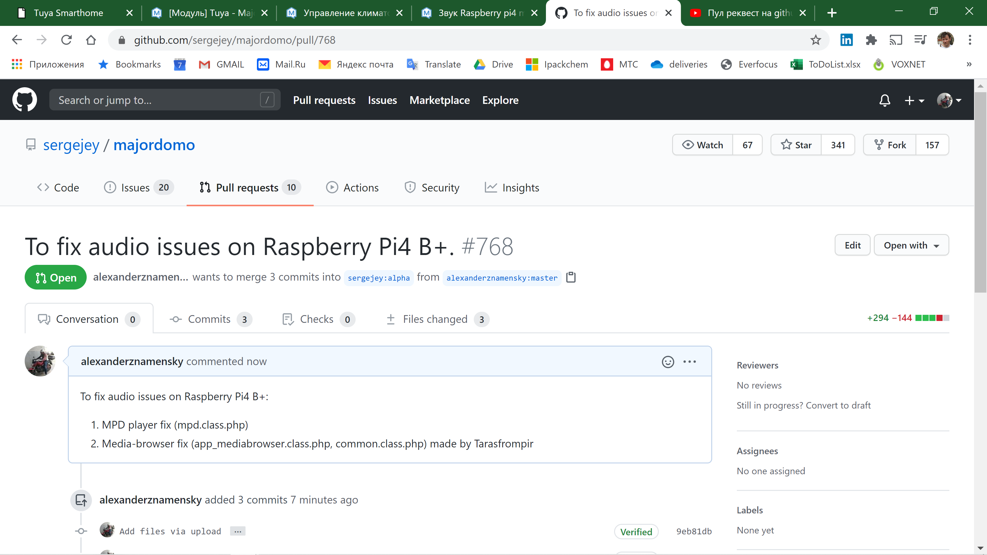This screenshot has height=555, width=987.
Task: Click the Convert to draft link
Action: tap(838, 405)
